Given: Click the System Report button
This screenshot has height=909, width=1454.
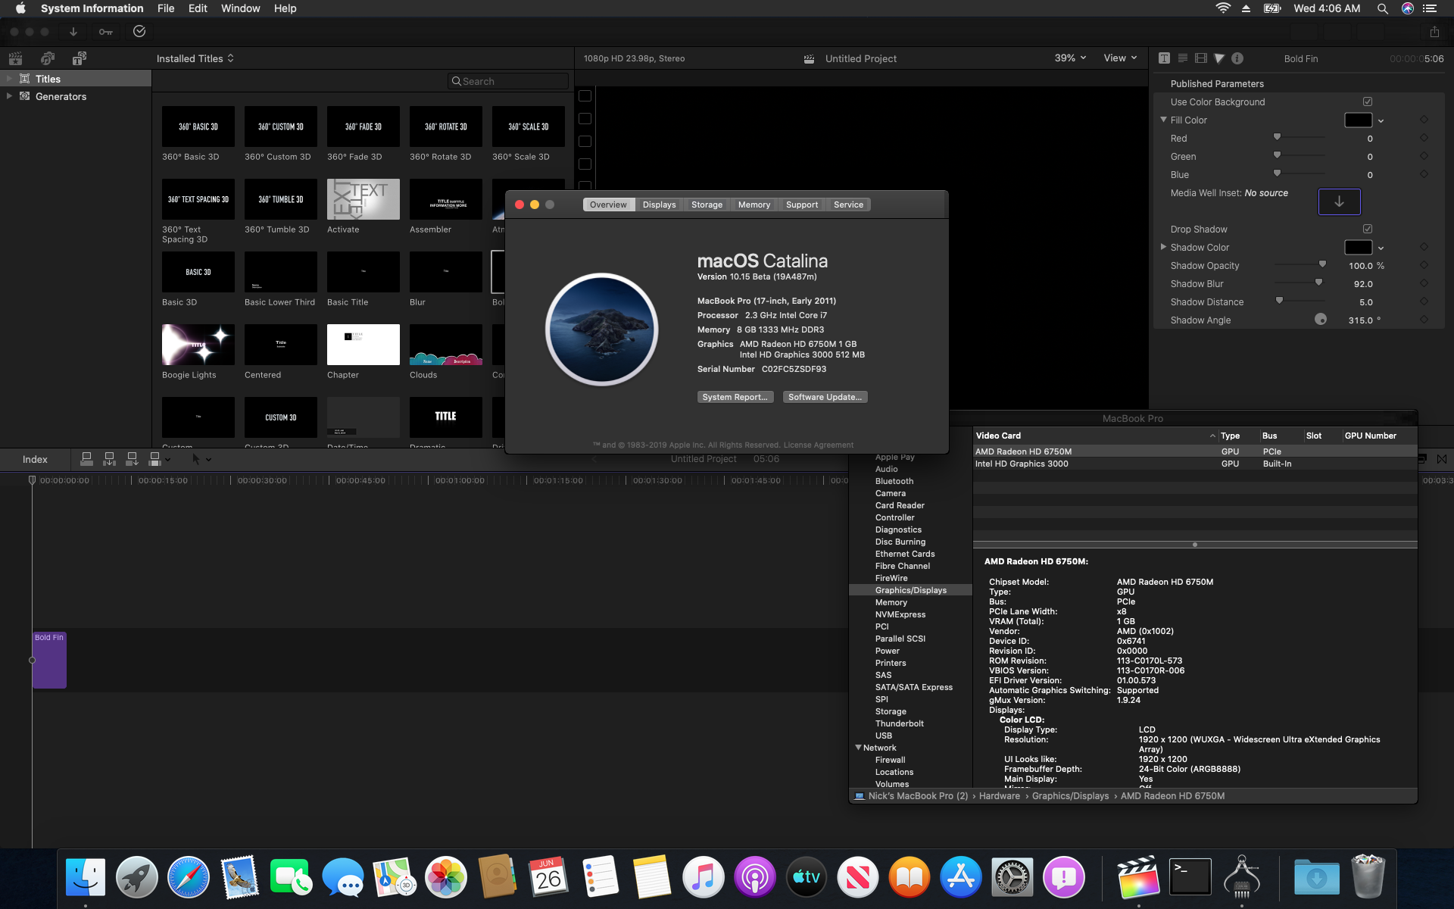Looking at the screenshot, I should pyautogui.click(x=735, y=397).
